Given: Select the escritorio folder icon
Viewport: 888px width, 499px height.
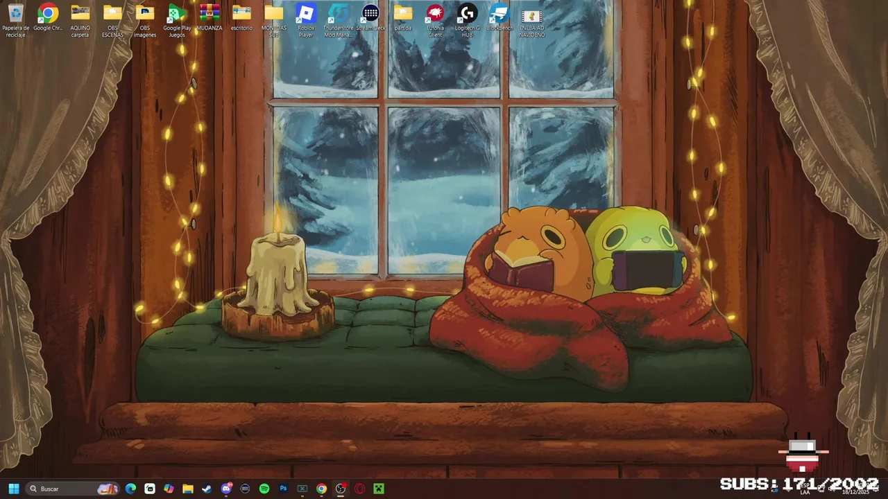Looking at the screenshot, I should [x=241, y=19].
